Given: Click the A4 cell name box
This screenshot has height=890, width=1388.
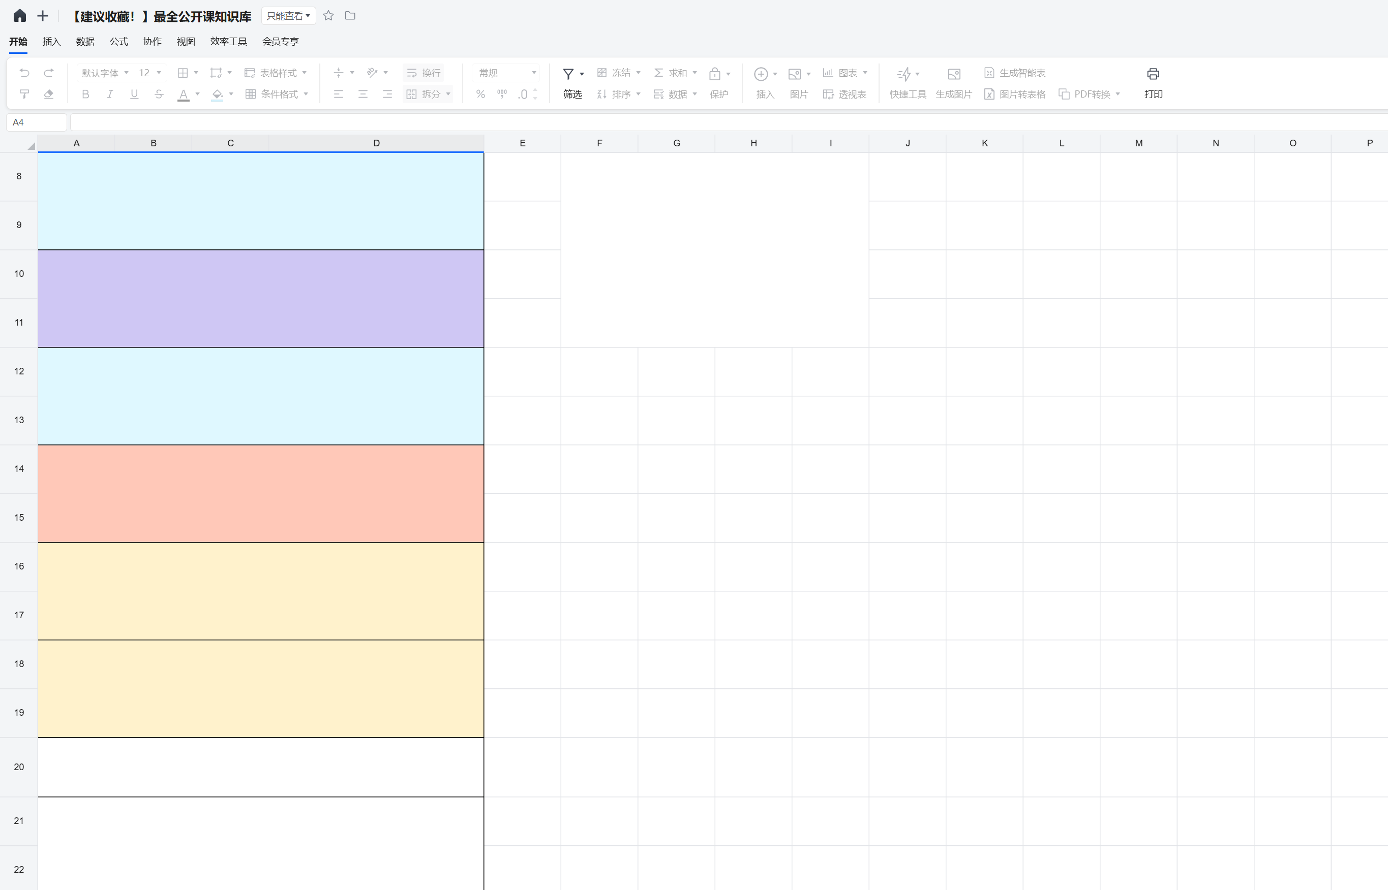Looking at the screenshot, I should (x=36, y=122).
